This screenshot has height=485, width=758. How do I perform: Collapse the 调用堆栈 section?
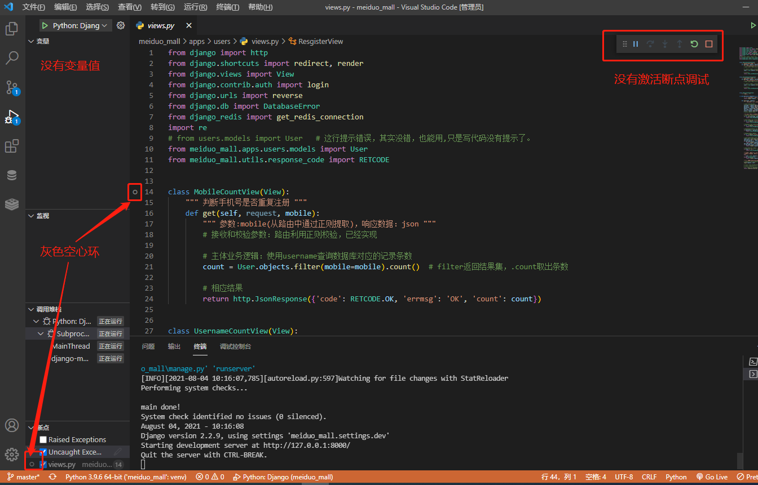tap(77, 309)
